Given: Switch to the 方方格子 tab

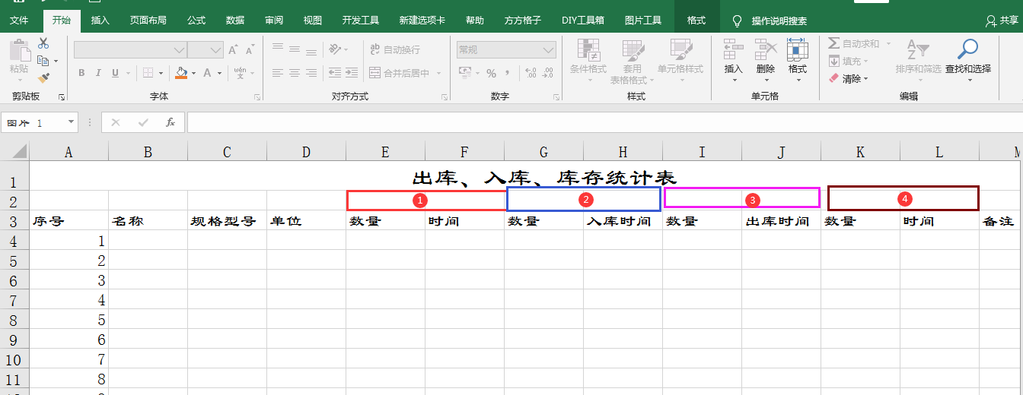Looking at the screenshot, I should (x=523, y=21).
